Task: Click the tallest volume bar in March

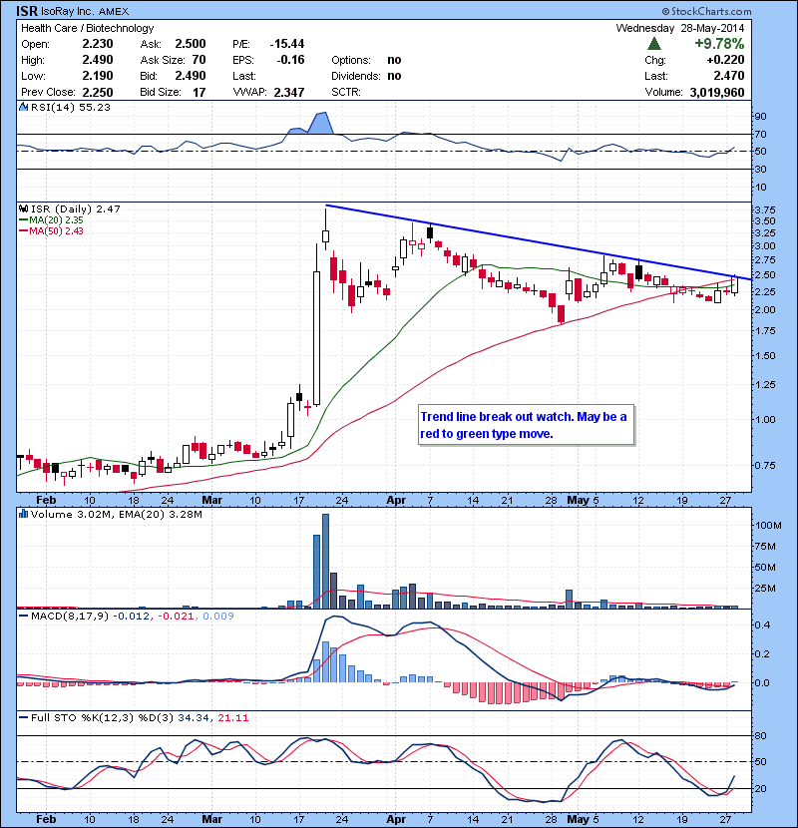Action: click(x=325, y=562)
